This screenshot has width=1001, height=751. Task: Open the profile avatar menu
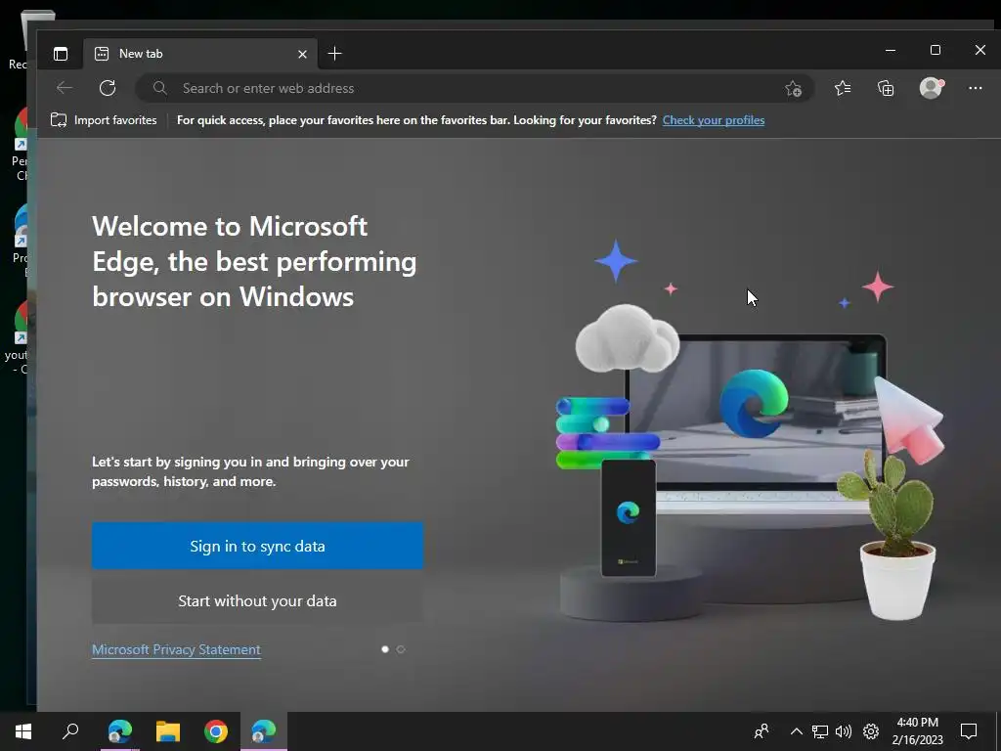[x=931, y=88]
